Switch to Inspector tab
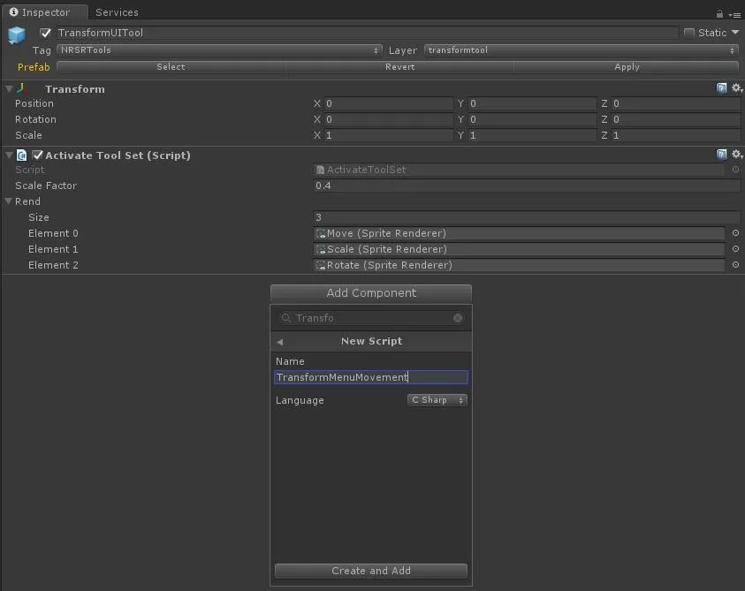The width and height of the screenshot is (745, 591). (45, 11)
